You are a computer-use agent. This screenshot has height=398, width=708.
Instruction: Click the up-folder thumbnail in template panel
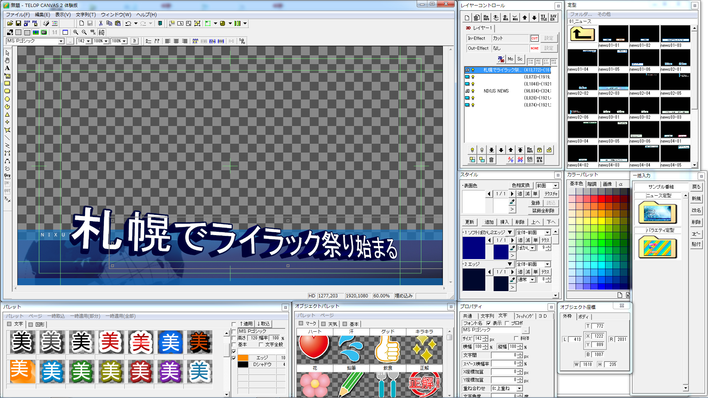click(x=582, y=35)
